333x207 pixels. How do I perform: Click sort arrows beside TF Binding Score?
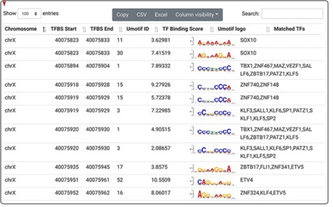pyautogui.click(x=211, y=29)
